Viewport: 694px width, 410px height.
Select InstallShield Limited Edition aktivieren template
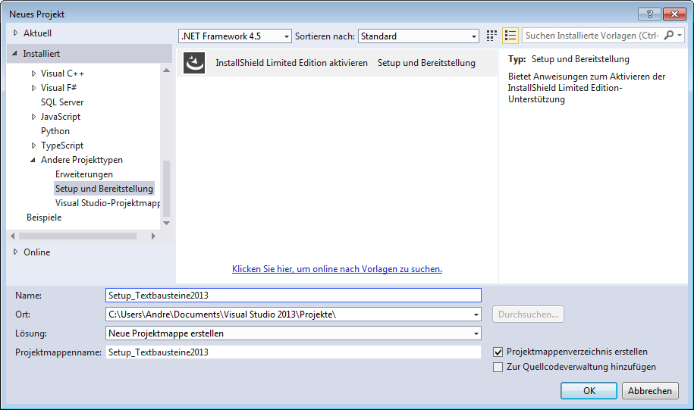point(338,63)
